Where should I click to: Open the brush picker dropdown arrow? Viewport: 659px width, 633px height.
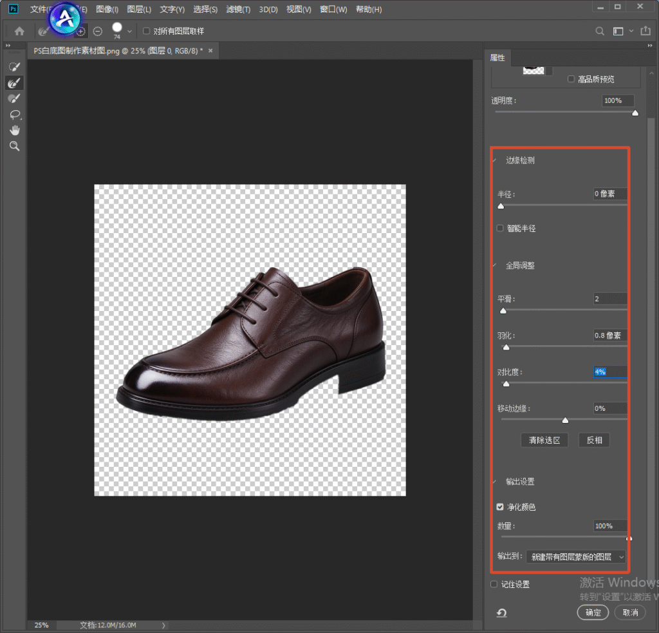[129, 31]
